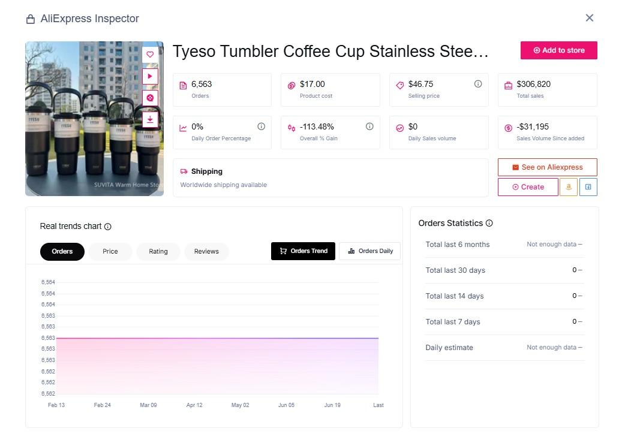Click the Sales Volume Since added icon
622x446 pixels.
(x=508, y=128)
